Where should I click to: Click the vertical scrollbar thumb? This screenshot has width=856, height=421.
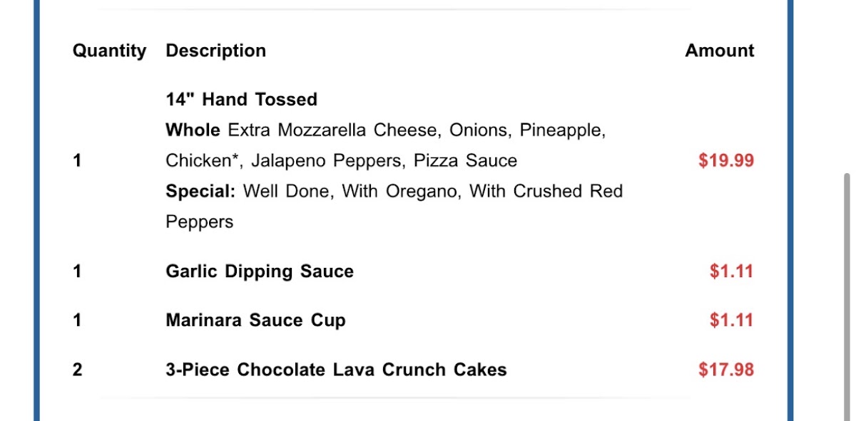(847, 285)
